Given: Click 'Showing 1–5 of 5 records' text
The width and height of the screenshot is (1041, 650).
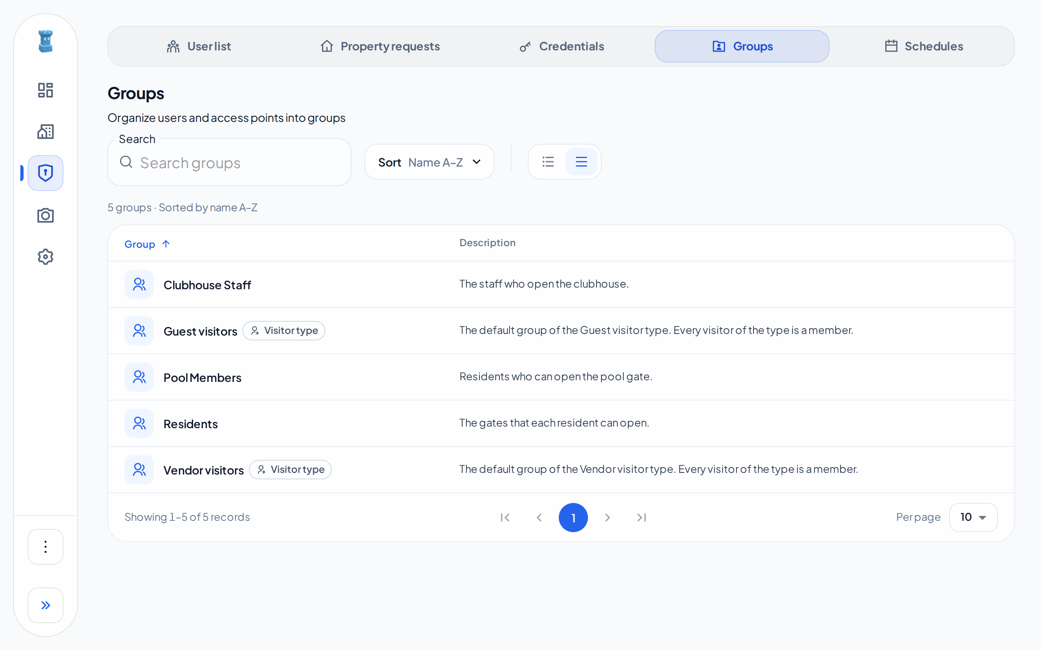Looking at the screenshot, I should coord(187,517).
